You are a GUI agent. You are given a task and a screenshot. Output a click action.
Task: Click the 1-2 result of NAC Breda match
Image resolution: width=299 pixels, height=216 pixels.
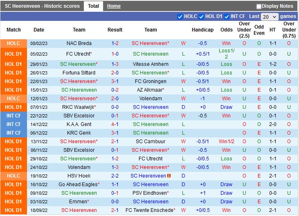tap(115, 43)
